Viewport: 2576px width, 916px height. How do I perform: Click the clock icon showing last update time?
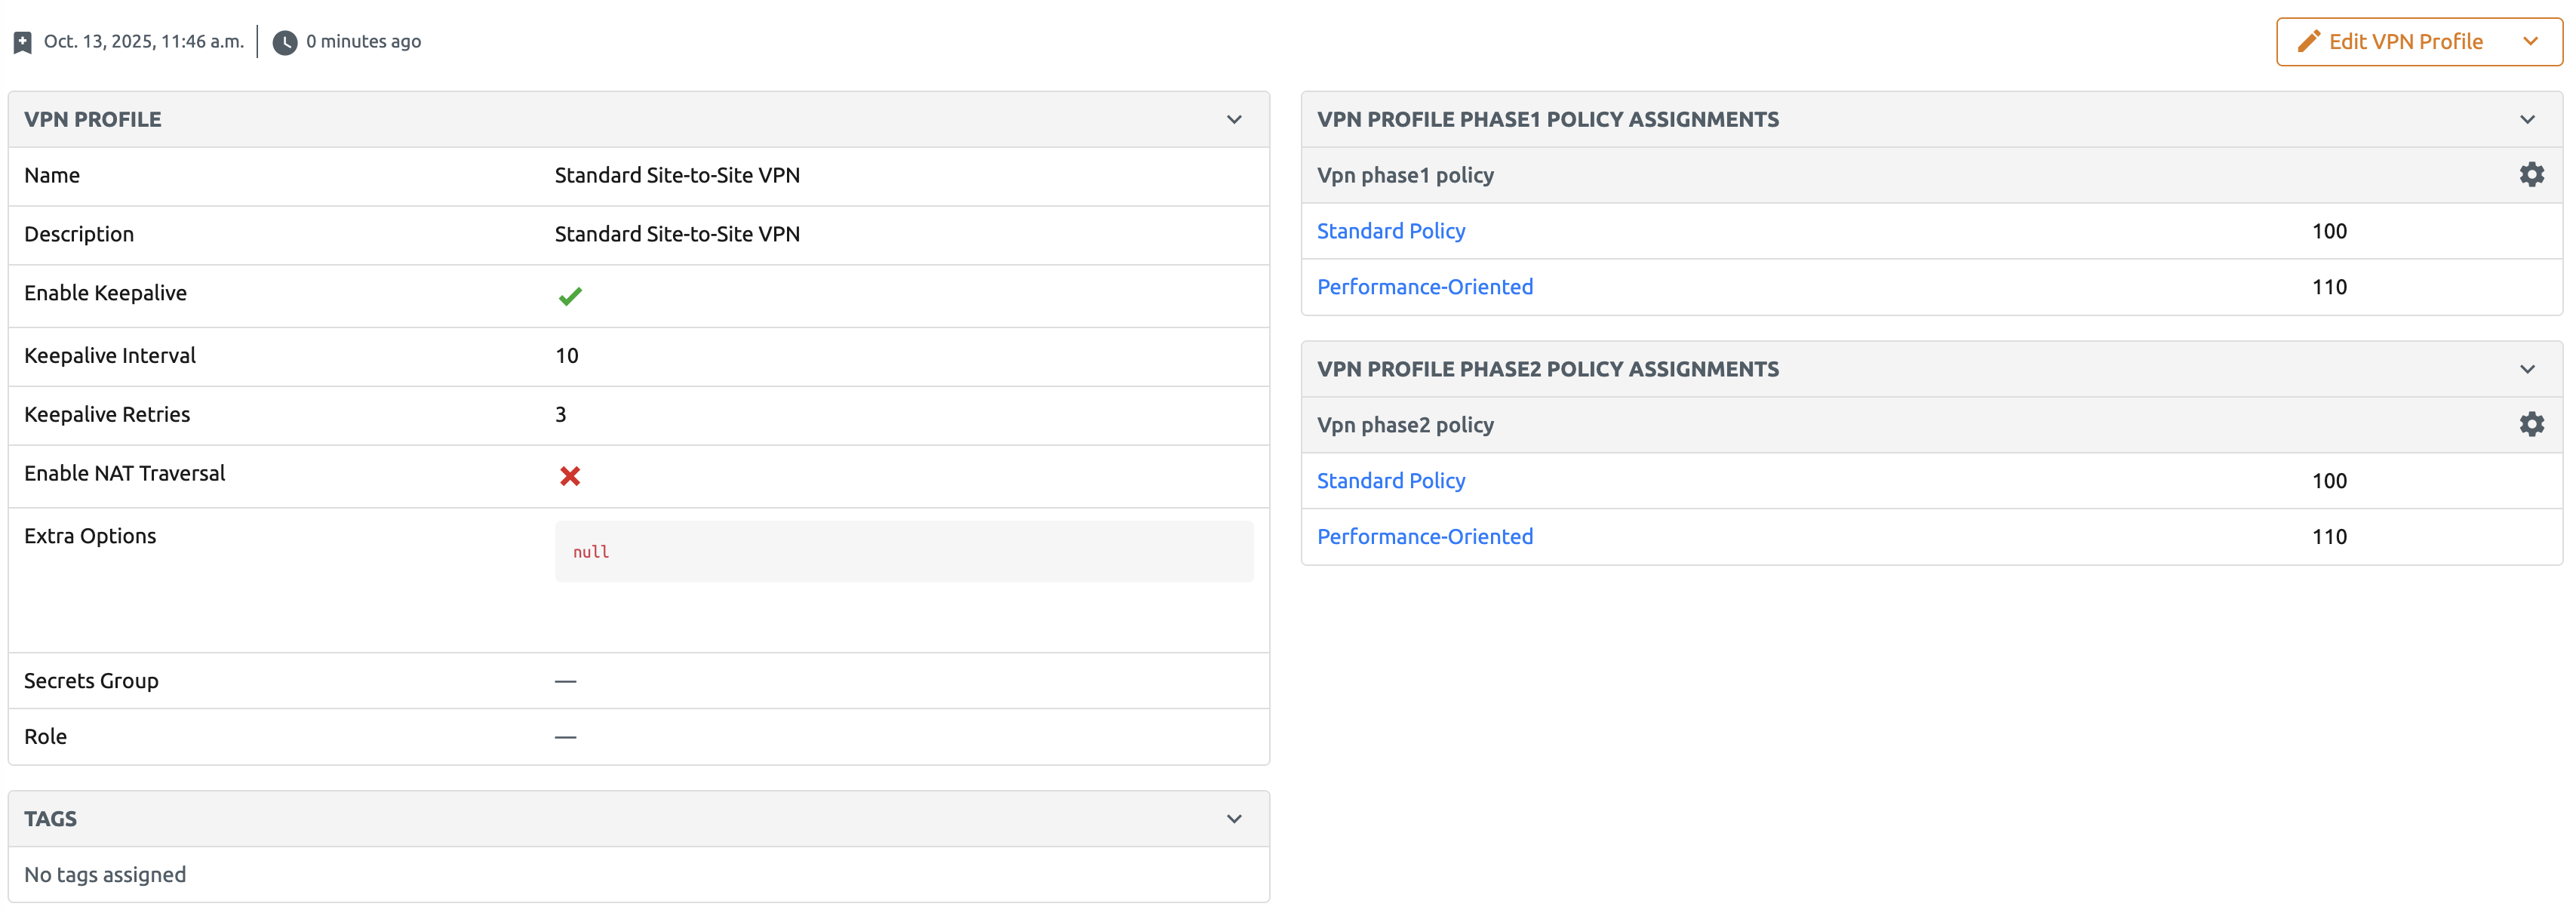pos(285,41)
